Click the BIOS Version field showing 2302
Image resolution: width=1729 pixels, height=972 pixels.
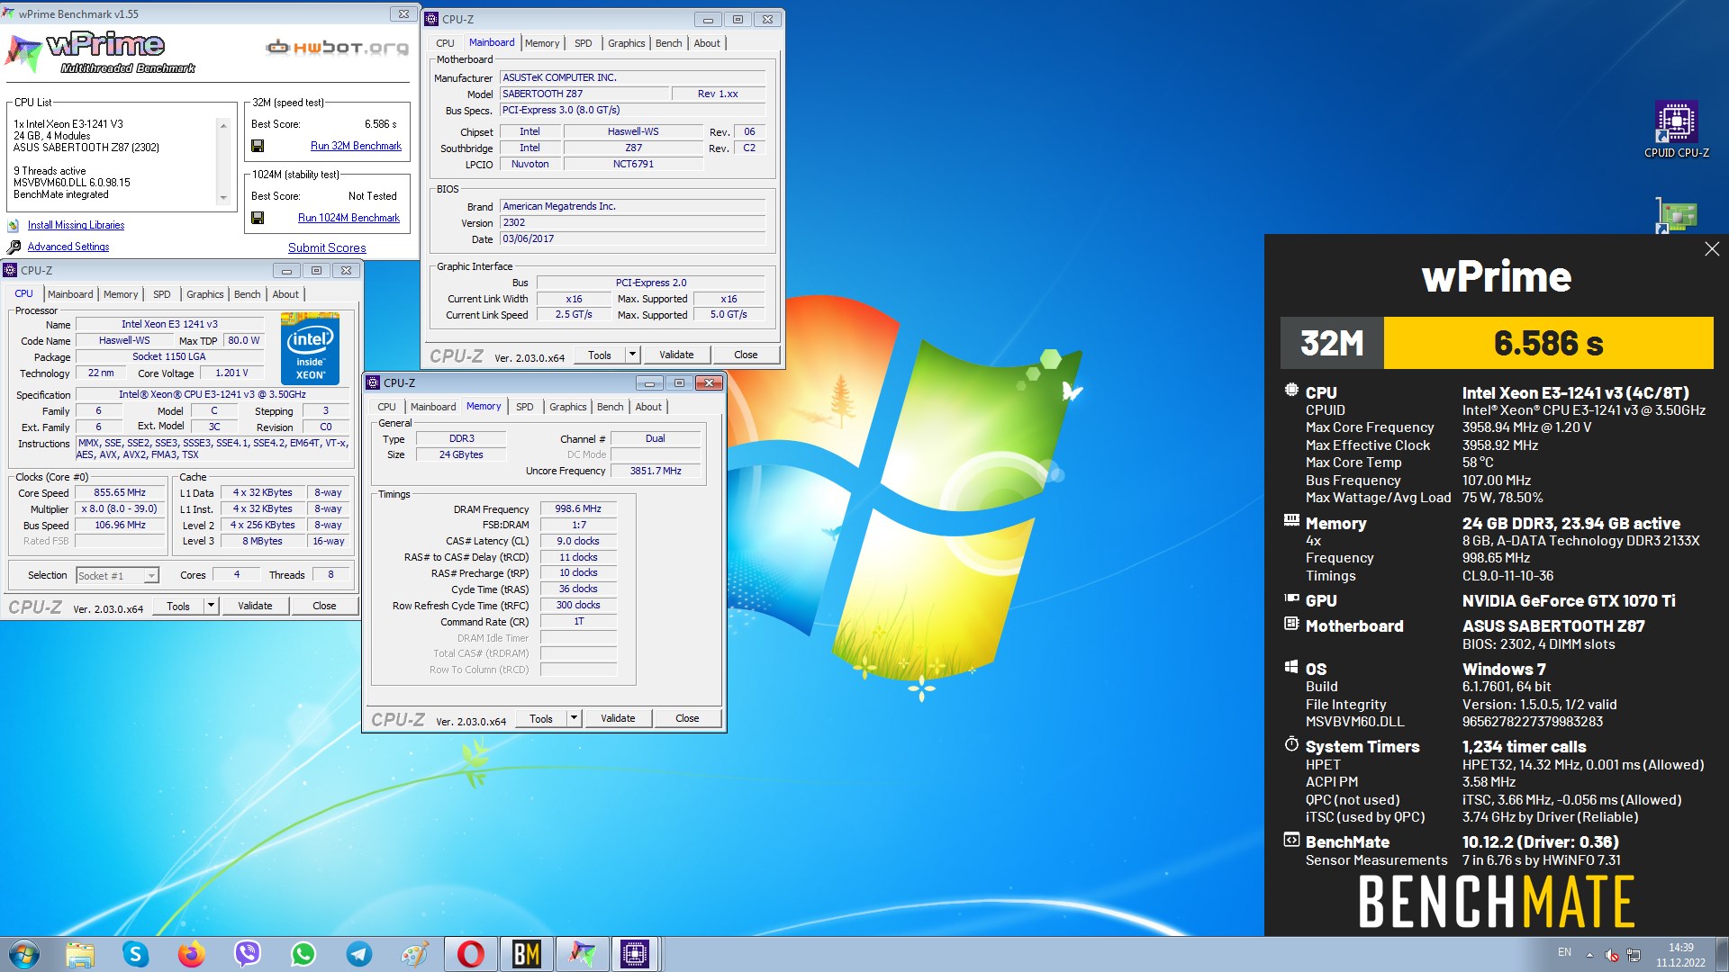[x=632, y=222]
